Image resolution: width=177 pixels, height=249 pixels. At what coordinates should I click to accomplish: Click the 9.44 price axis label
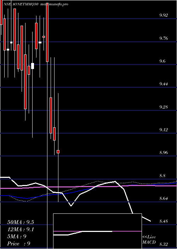click(x=164, y=84)
